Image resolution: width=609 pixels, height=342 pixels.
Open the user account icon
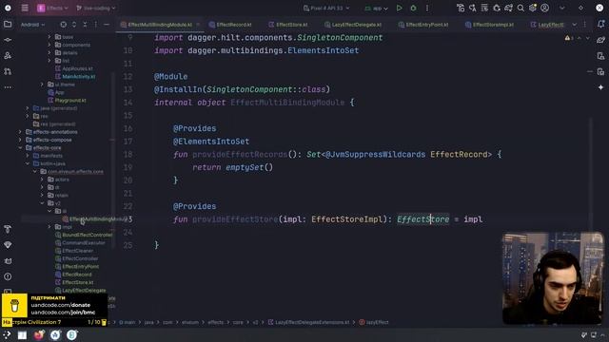point(545,8)
